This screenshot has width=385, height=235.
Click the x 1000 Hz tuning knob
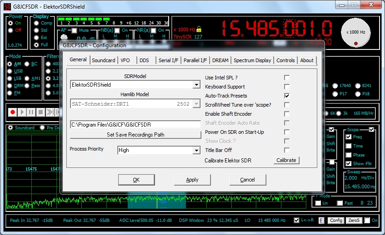(x=355, y=33)
